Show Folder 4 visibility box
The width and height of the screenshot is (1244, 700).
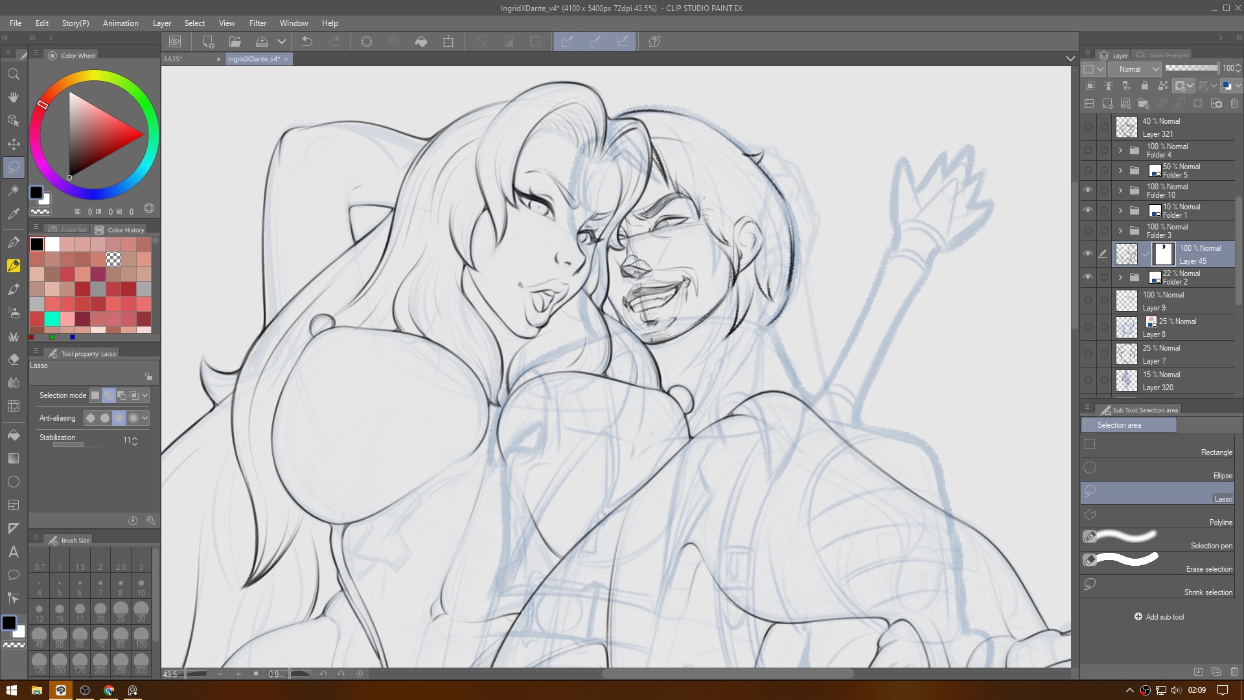tap(1088, 150)
